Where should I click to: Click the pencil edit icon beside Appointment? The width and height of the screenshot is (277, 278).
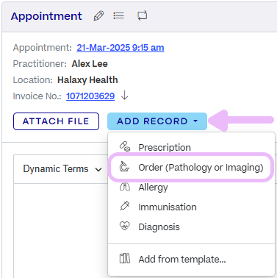click(x=98, y=16)
